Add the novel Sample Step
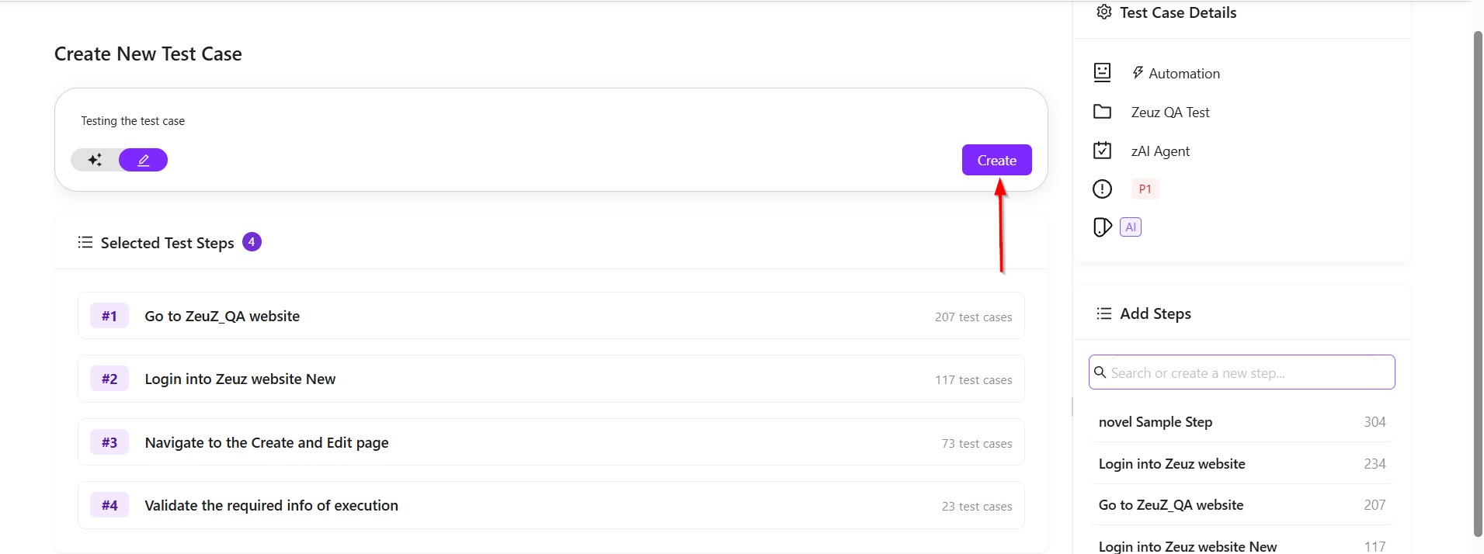 tap(1242, 422)
